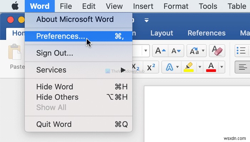250x142 pixels.
Task: Open the File menu
Action: (66, 6)
